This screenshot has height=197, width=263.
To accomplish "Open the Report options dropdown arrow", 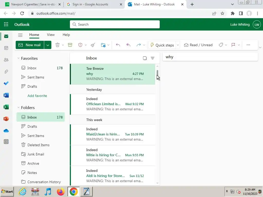I will click(86, 45).
